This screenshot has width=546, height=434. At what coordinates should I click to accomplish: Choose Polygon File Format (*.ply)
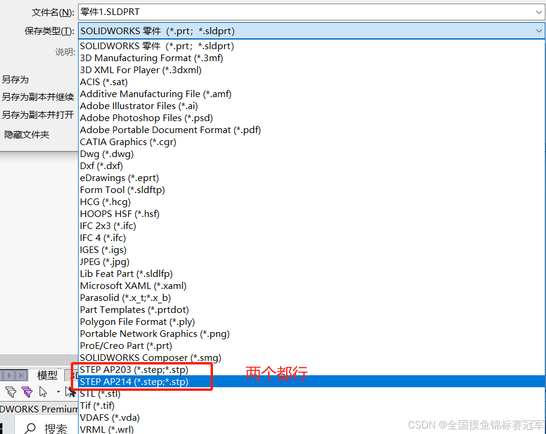(311, 322)
